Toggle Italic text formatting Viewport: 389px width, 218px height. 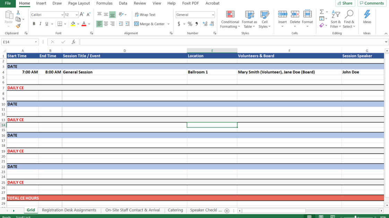pyautogui.click(x=40, y=24)
